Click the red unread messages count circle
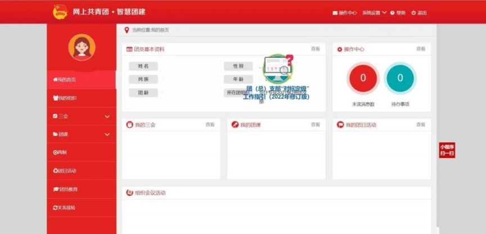Viewport: 486px width, 234px height. tap(363, 78)
